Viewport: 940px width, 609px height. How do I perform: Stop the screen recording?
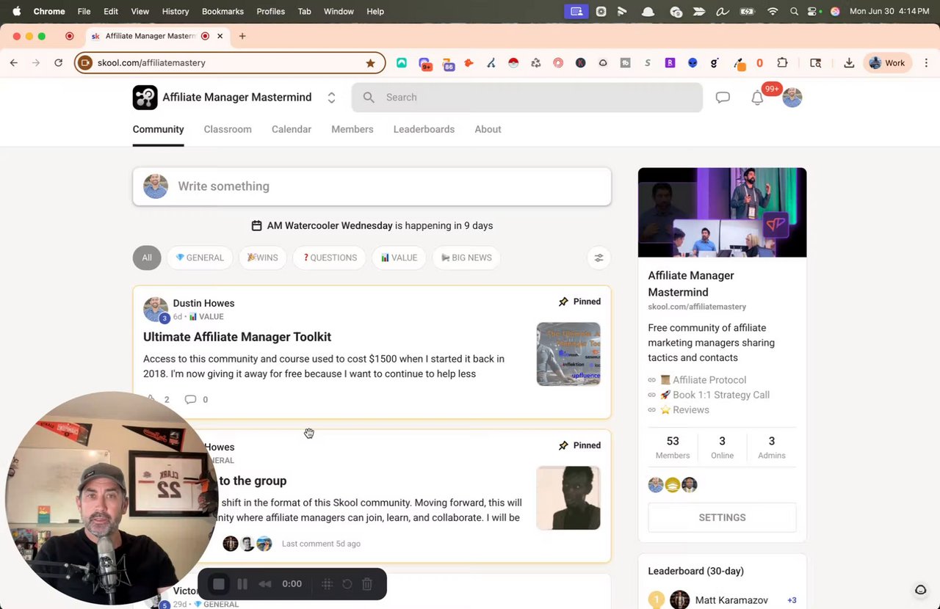click(x=218, y=584)
